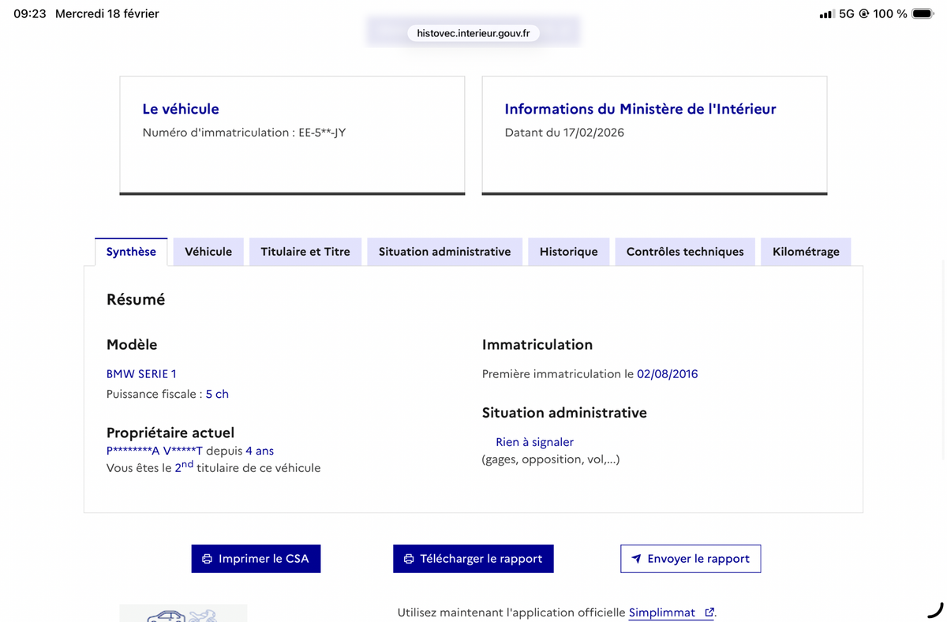Image resolution: width=947 pixels, height=622 pixels.
Task: Click the external link icon beside Simplimmat
Action: click(709, 613)
